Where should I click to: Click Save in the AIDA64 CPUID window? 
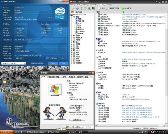(x=53, y=63)
